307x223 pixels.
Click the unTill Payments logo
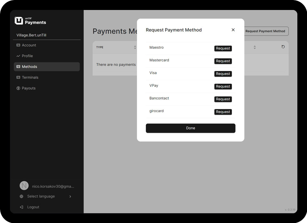point(30,21)
